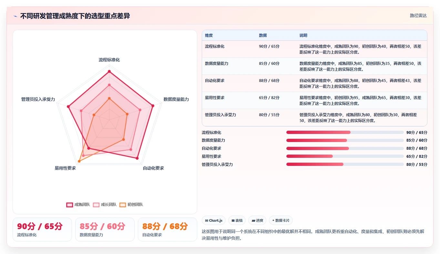Click 成熟团队 data point on 数据度量能力 axis
This screenshot has height=254, width=440.
[152, 106]
